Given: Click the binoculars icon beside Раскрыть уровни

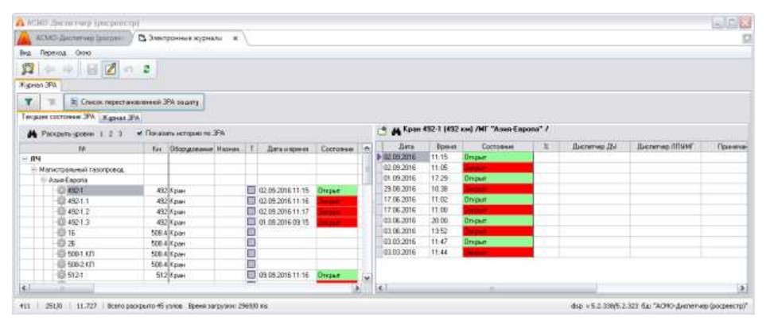Looking at the screenshot, I should [x=33, y=133].
